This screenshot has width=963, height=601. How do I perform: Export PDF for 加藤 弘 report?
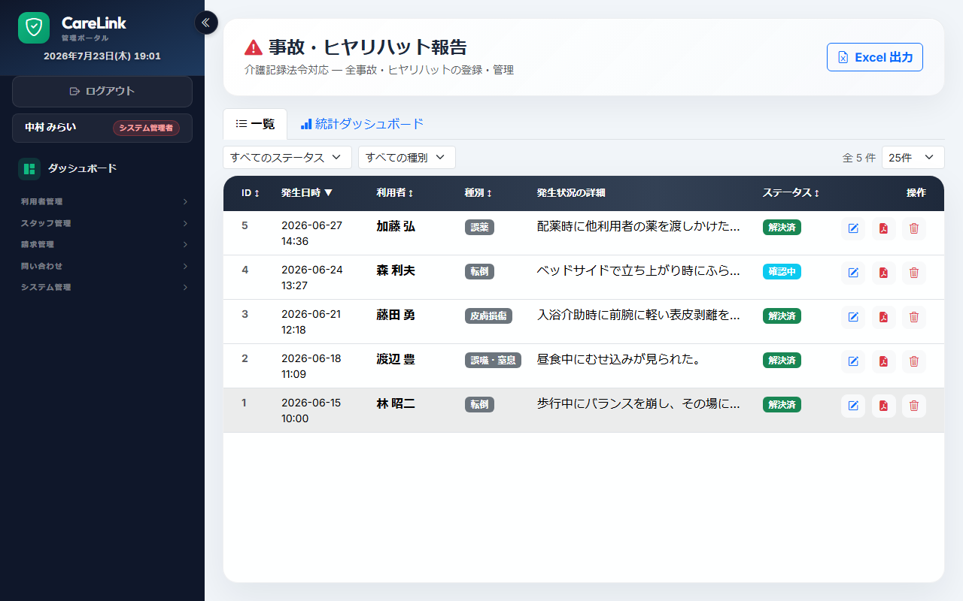click(x=884, y=228)
